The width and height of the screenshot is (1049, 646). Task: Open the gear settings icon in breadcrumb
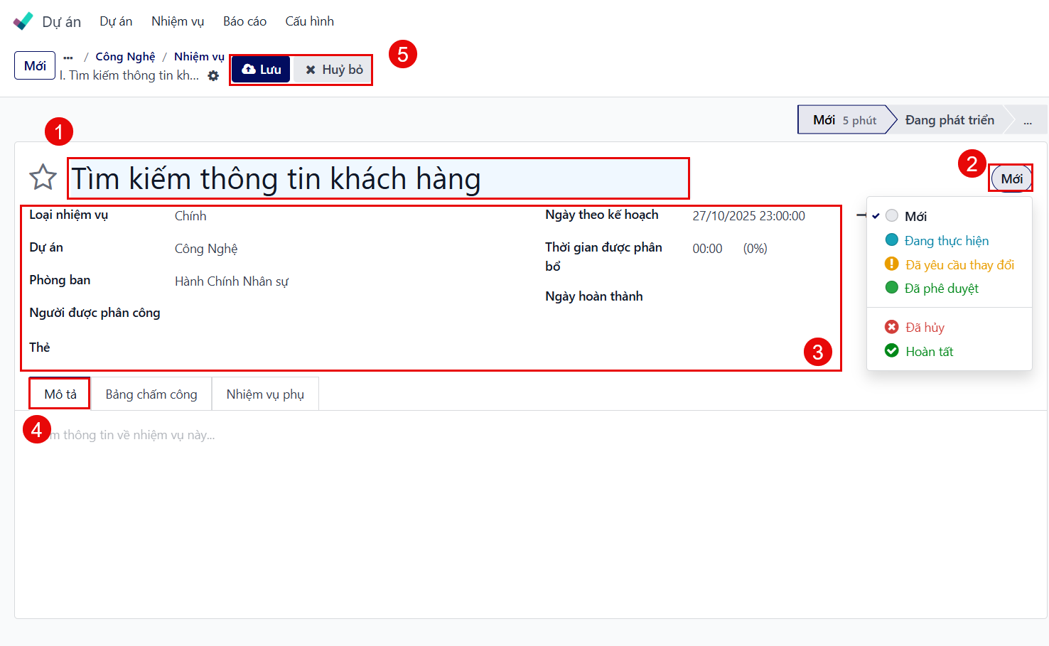pos(213,76)
